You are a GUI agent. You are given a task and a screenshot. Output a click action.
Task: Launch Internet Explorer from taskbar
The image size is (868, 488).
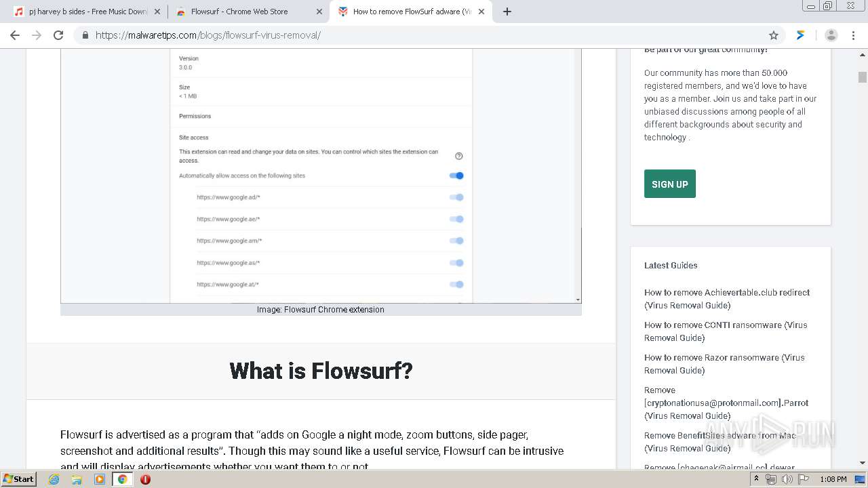pos(54,479)
